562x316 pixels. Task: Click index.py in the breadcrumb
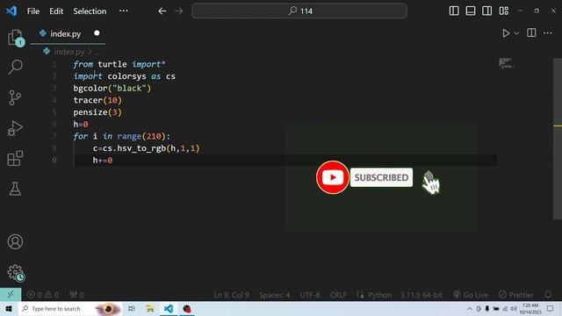(69, 52)
